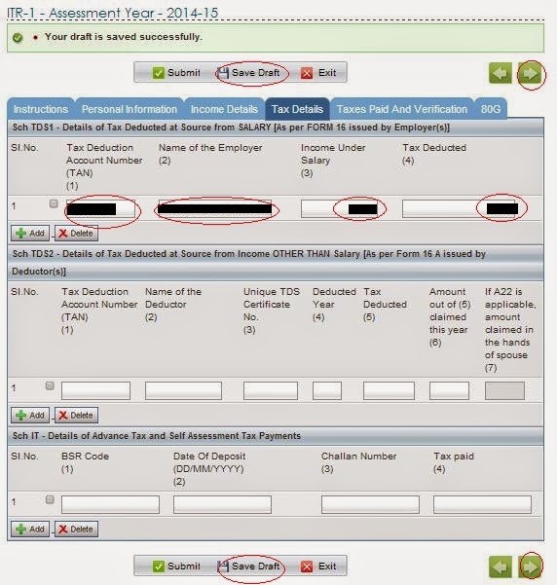Click TDS2 deductor TAN input field
The height and width of the screenshot is (585, 557).
click(96, 390)
